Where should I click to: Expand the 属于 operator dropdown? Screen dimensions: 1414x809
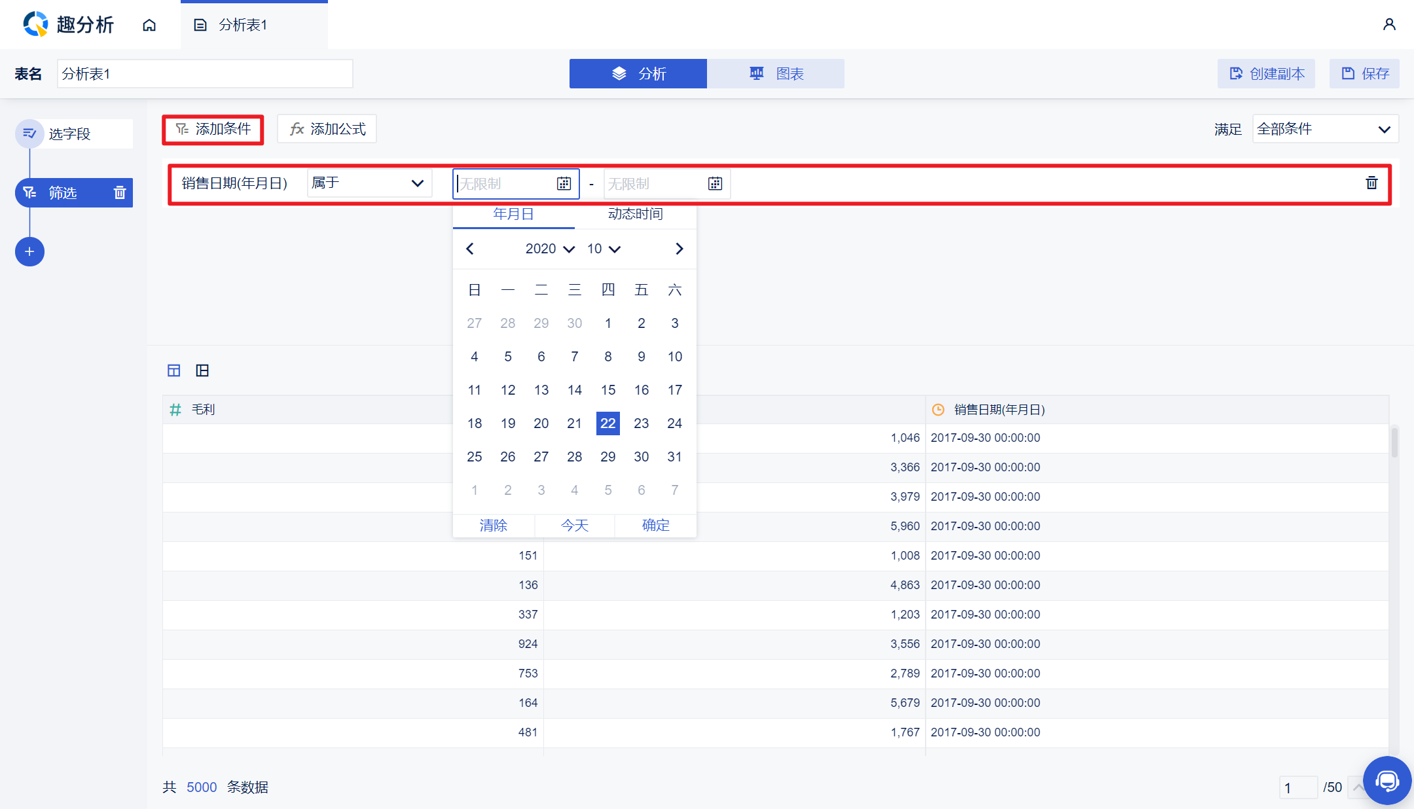click(369, 183)
